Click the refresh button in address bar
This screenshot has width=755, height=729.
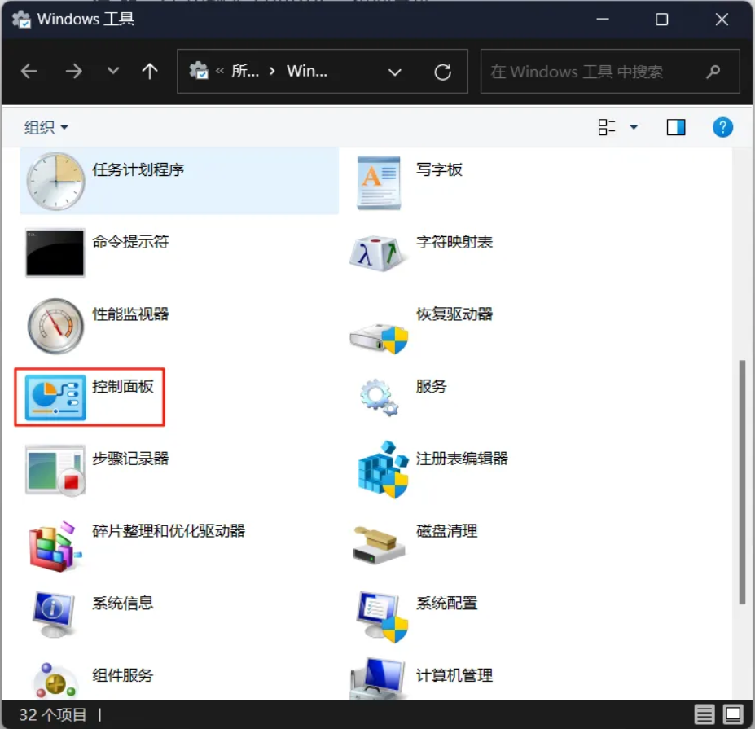coord(443,72)
